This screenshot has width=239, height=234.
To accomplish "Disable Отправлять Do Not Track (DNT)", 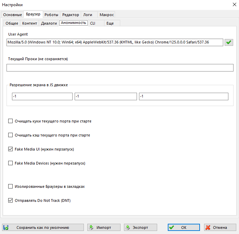I will (10, 200).
